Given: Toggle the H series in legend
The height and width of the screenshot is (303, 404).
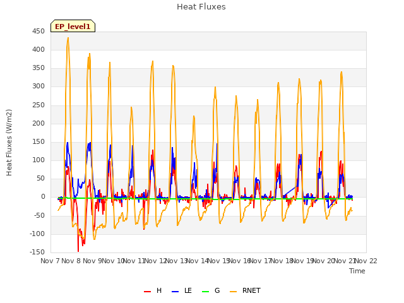Looking at the screenshot, I should 153,290.
